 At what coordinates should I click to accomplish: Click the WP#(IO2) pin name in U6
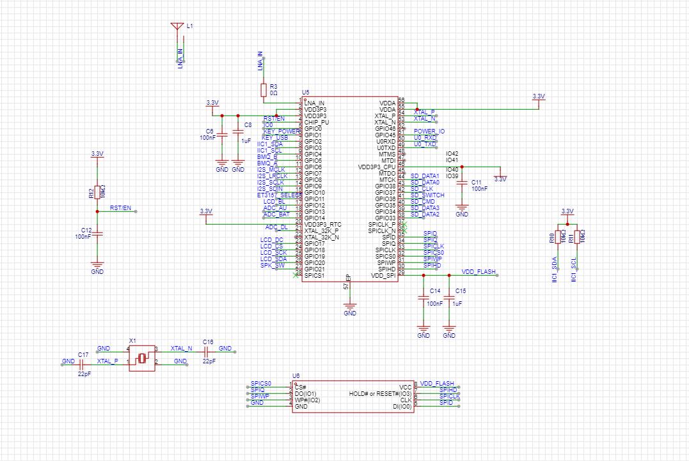point(307,400)
